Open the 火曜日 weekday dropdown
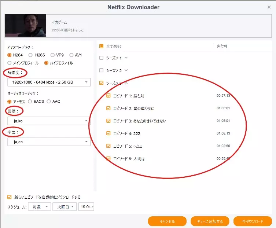This screenshot has width=276, height=228. coord(65,207)
